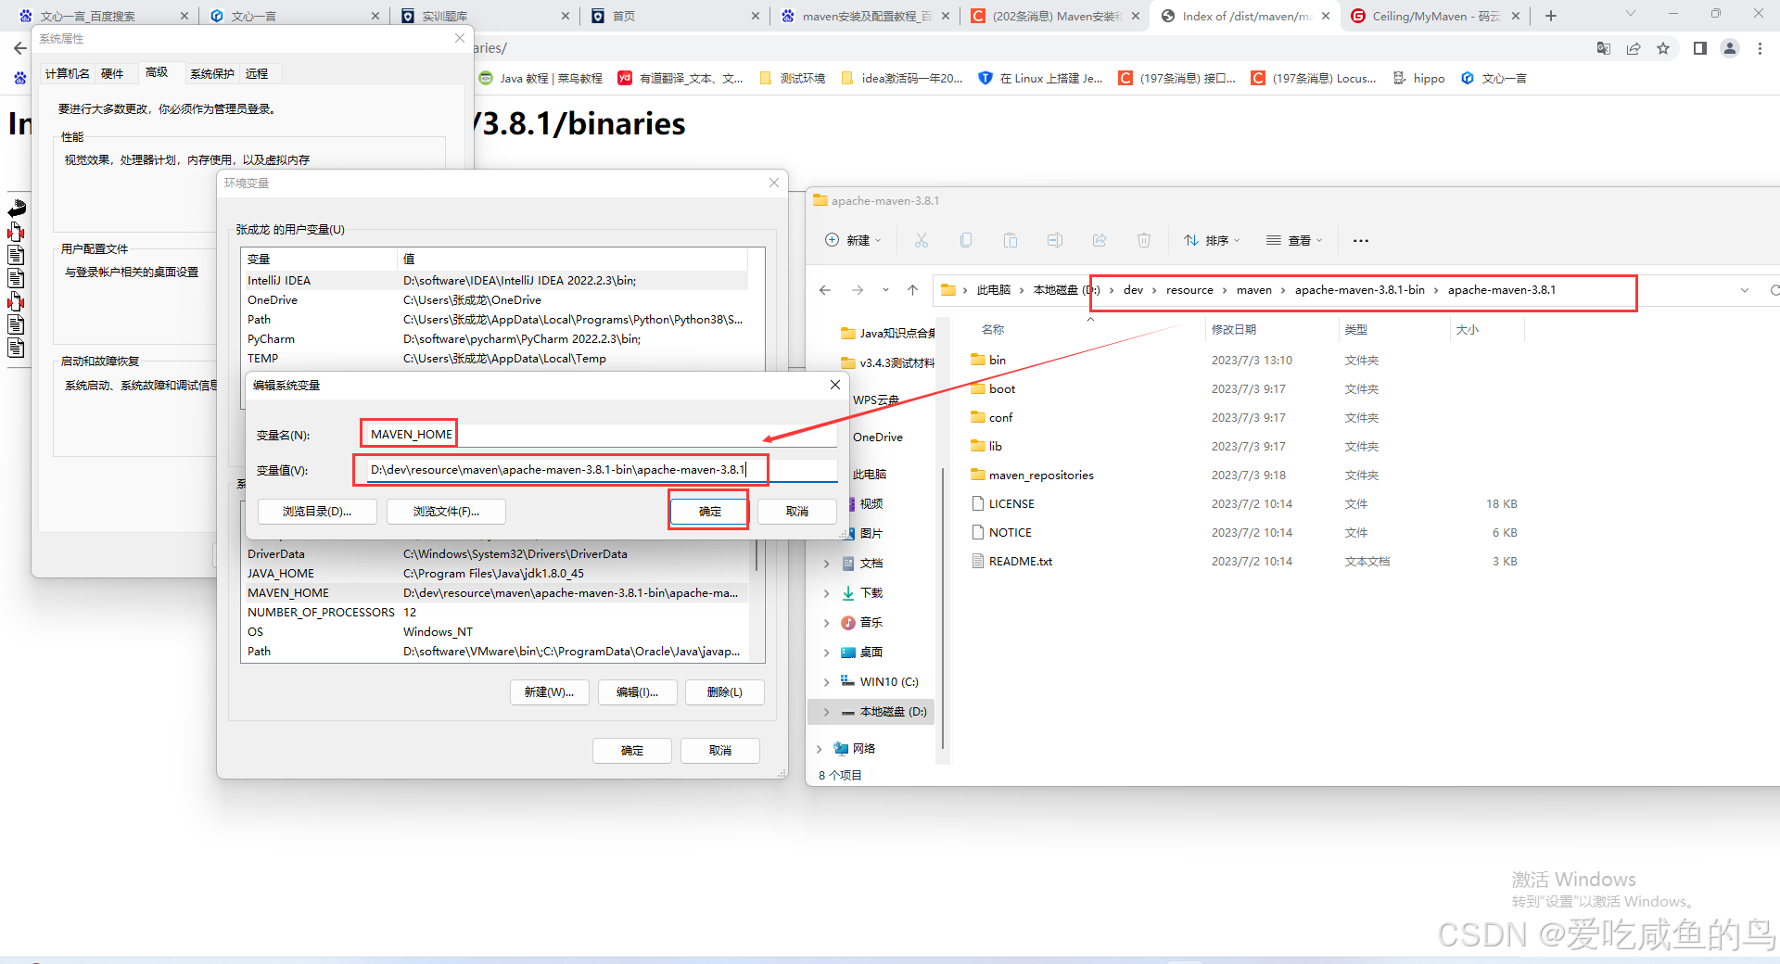Screen dimensions: 1780x964
Task: Click the Cut icon in Explorer toolbar
Action: [x=921, y=240]
